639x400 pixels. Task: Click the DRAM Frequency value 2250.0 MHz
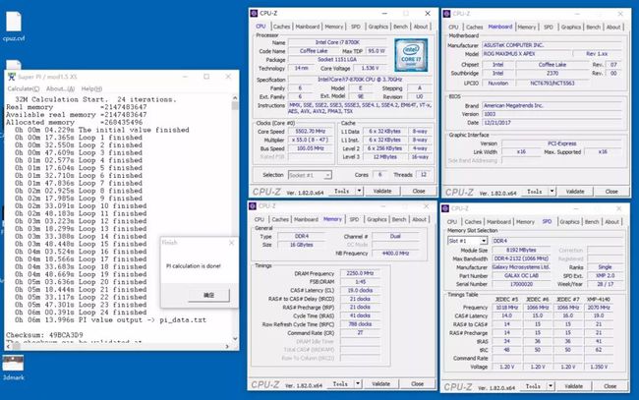click(360, 273)
